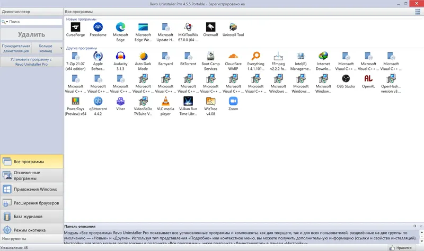Select the Cloudflare WARP icon
Screen dimensions: 424x251
(x=233, y=56)
